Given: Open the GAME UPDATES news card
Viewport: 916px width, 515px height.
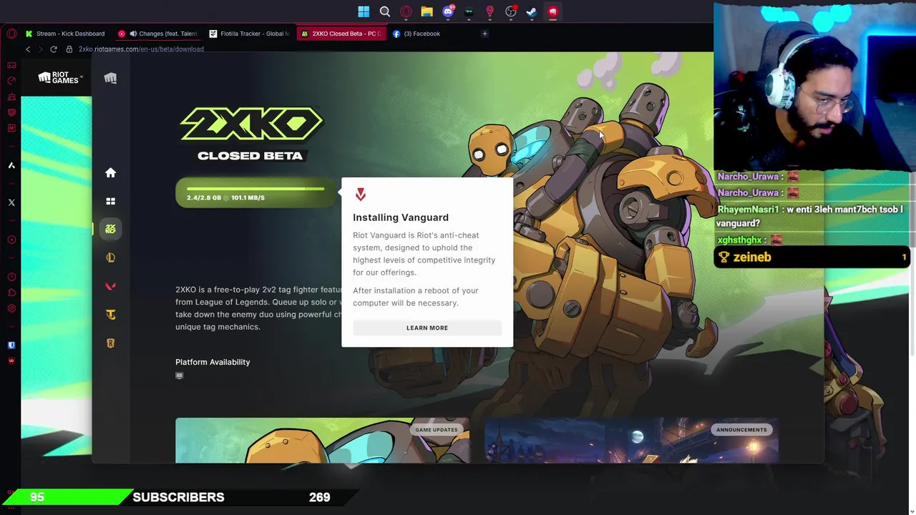Looking at the screenshot, I should tap(323, 440).
